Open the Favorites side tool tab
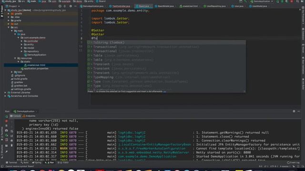 click(2, 134)
